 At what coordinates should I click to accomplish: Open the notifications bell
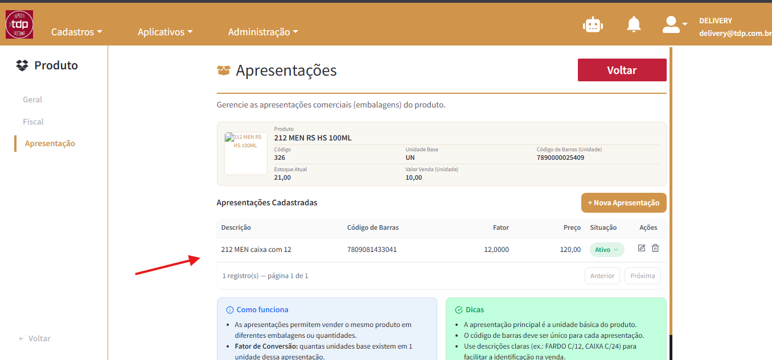634,24
